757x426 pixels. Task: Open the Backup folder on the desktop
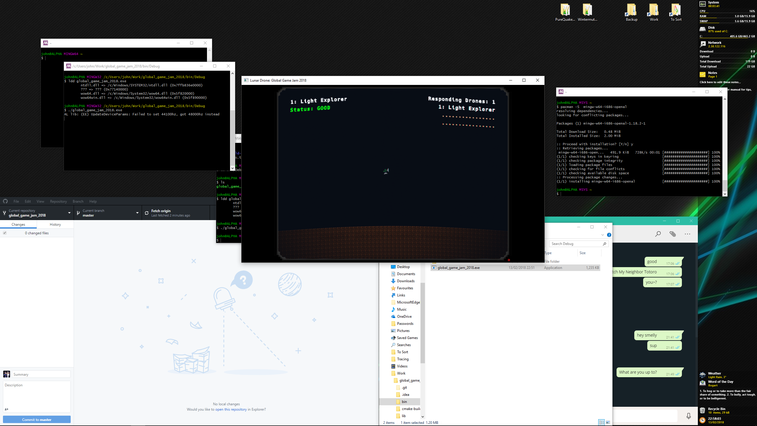[x=631, y=9]
